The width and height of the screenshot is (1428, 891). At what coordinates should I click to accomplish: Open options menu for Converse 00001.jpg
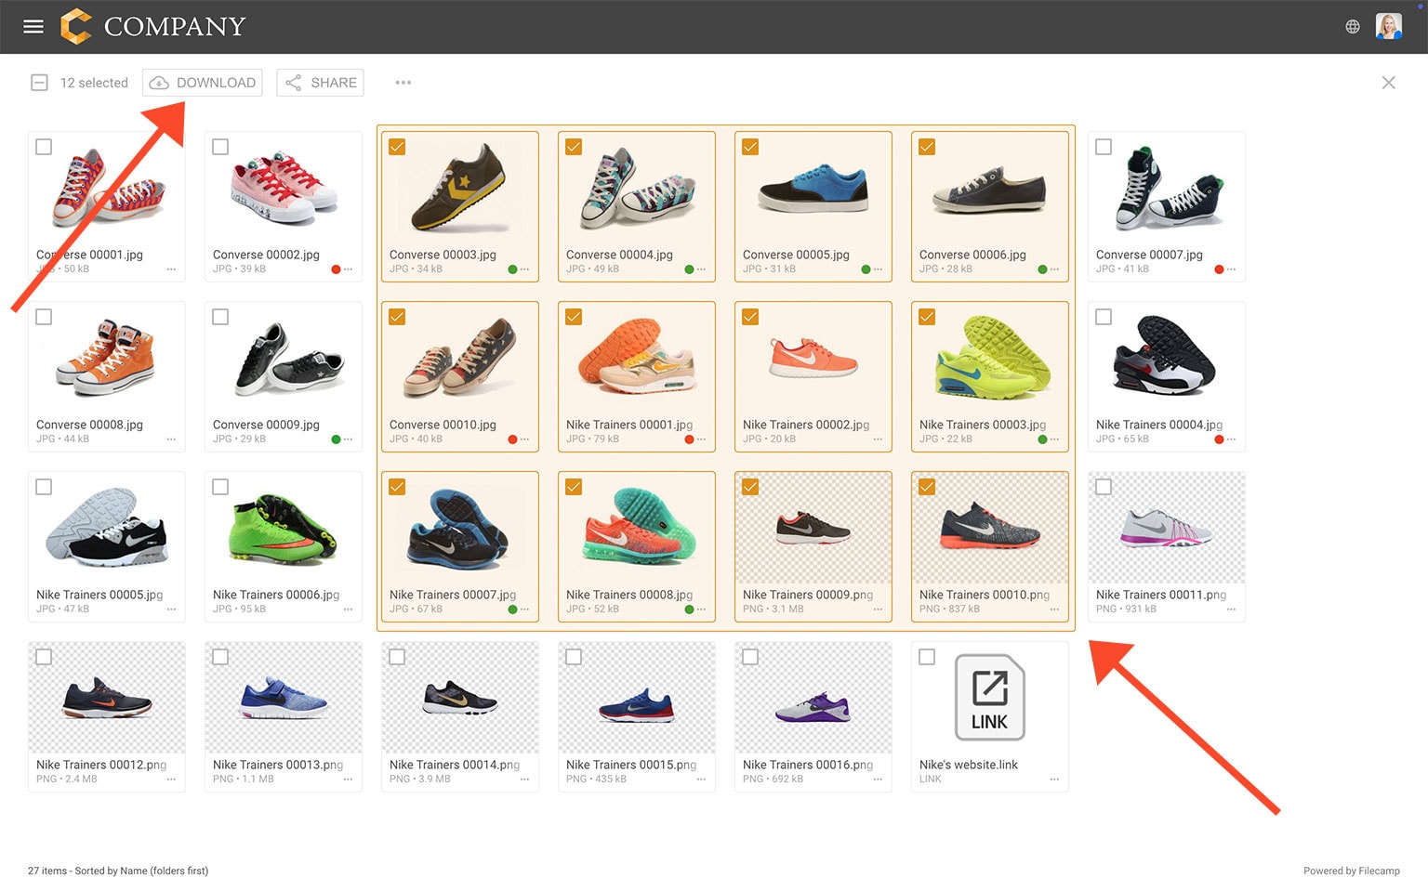point(171,269)
